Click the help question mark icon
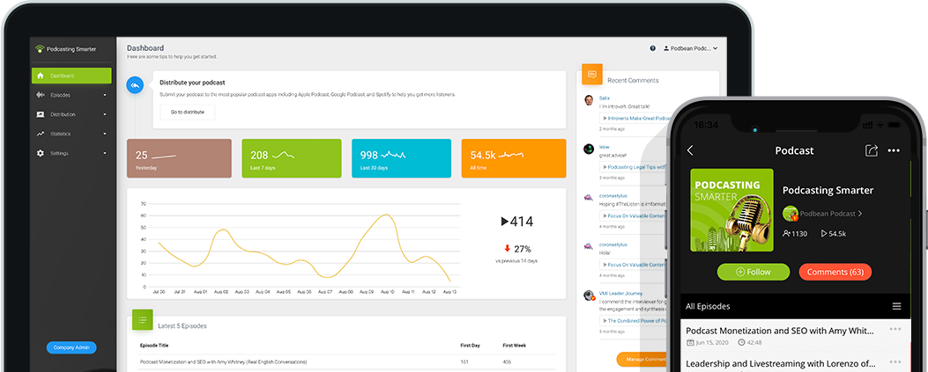 [652, 48]
